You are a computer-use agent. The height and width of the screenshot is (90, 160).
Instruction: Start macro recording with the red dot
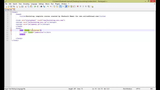point(78,6)
